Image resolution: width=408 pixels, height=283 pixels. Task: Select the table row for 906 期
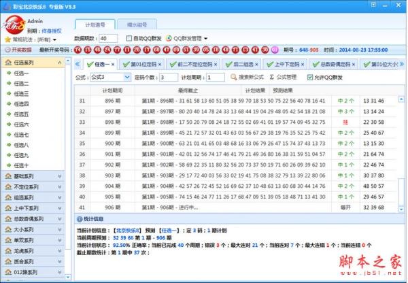(235, 207)
